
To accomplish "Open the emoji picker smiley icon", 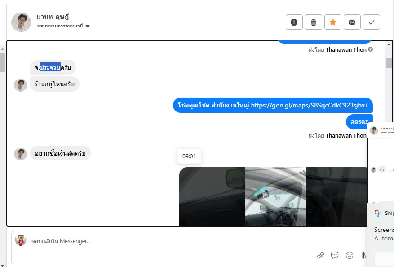I will pos(349,255).
